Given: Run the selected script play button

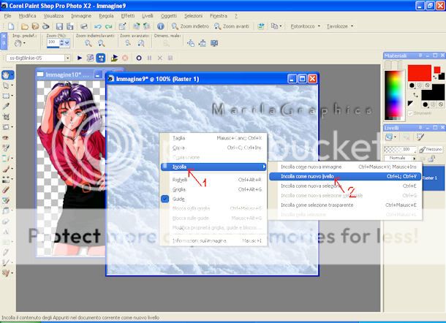Looking at the screenshot, I should 80,58.
